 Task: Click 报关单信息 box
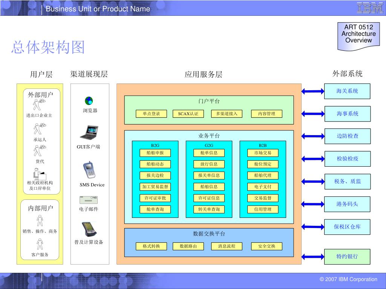[209, 175]
